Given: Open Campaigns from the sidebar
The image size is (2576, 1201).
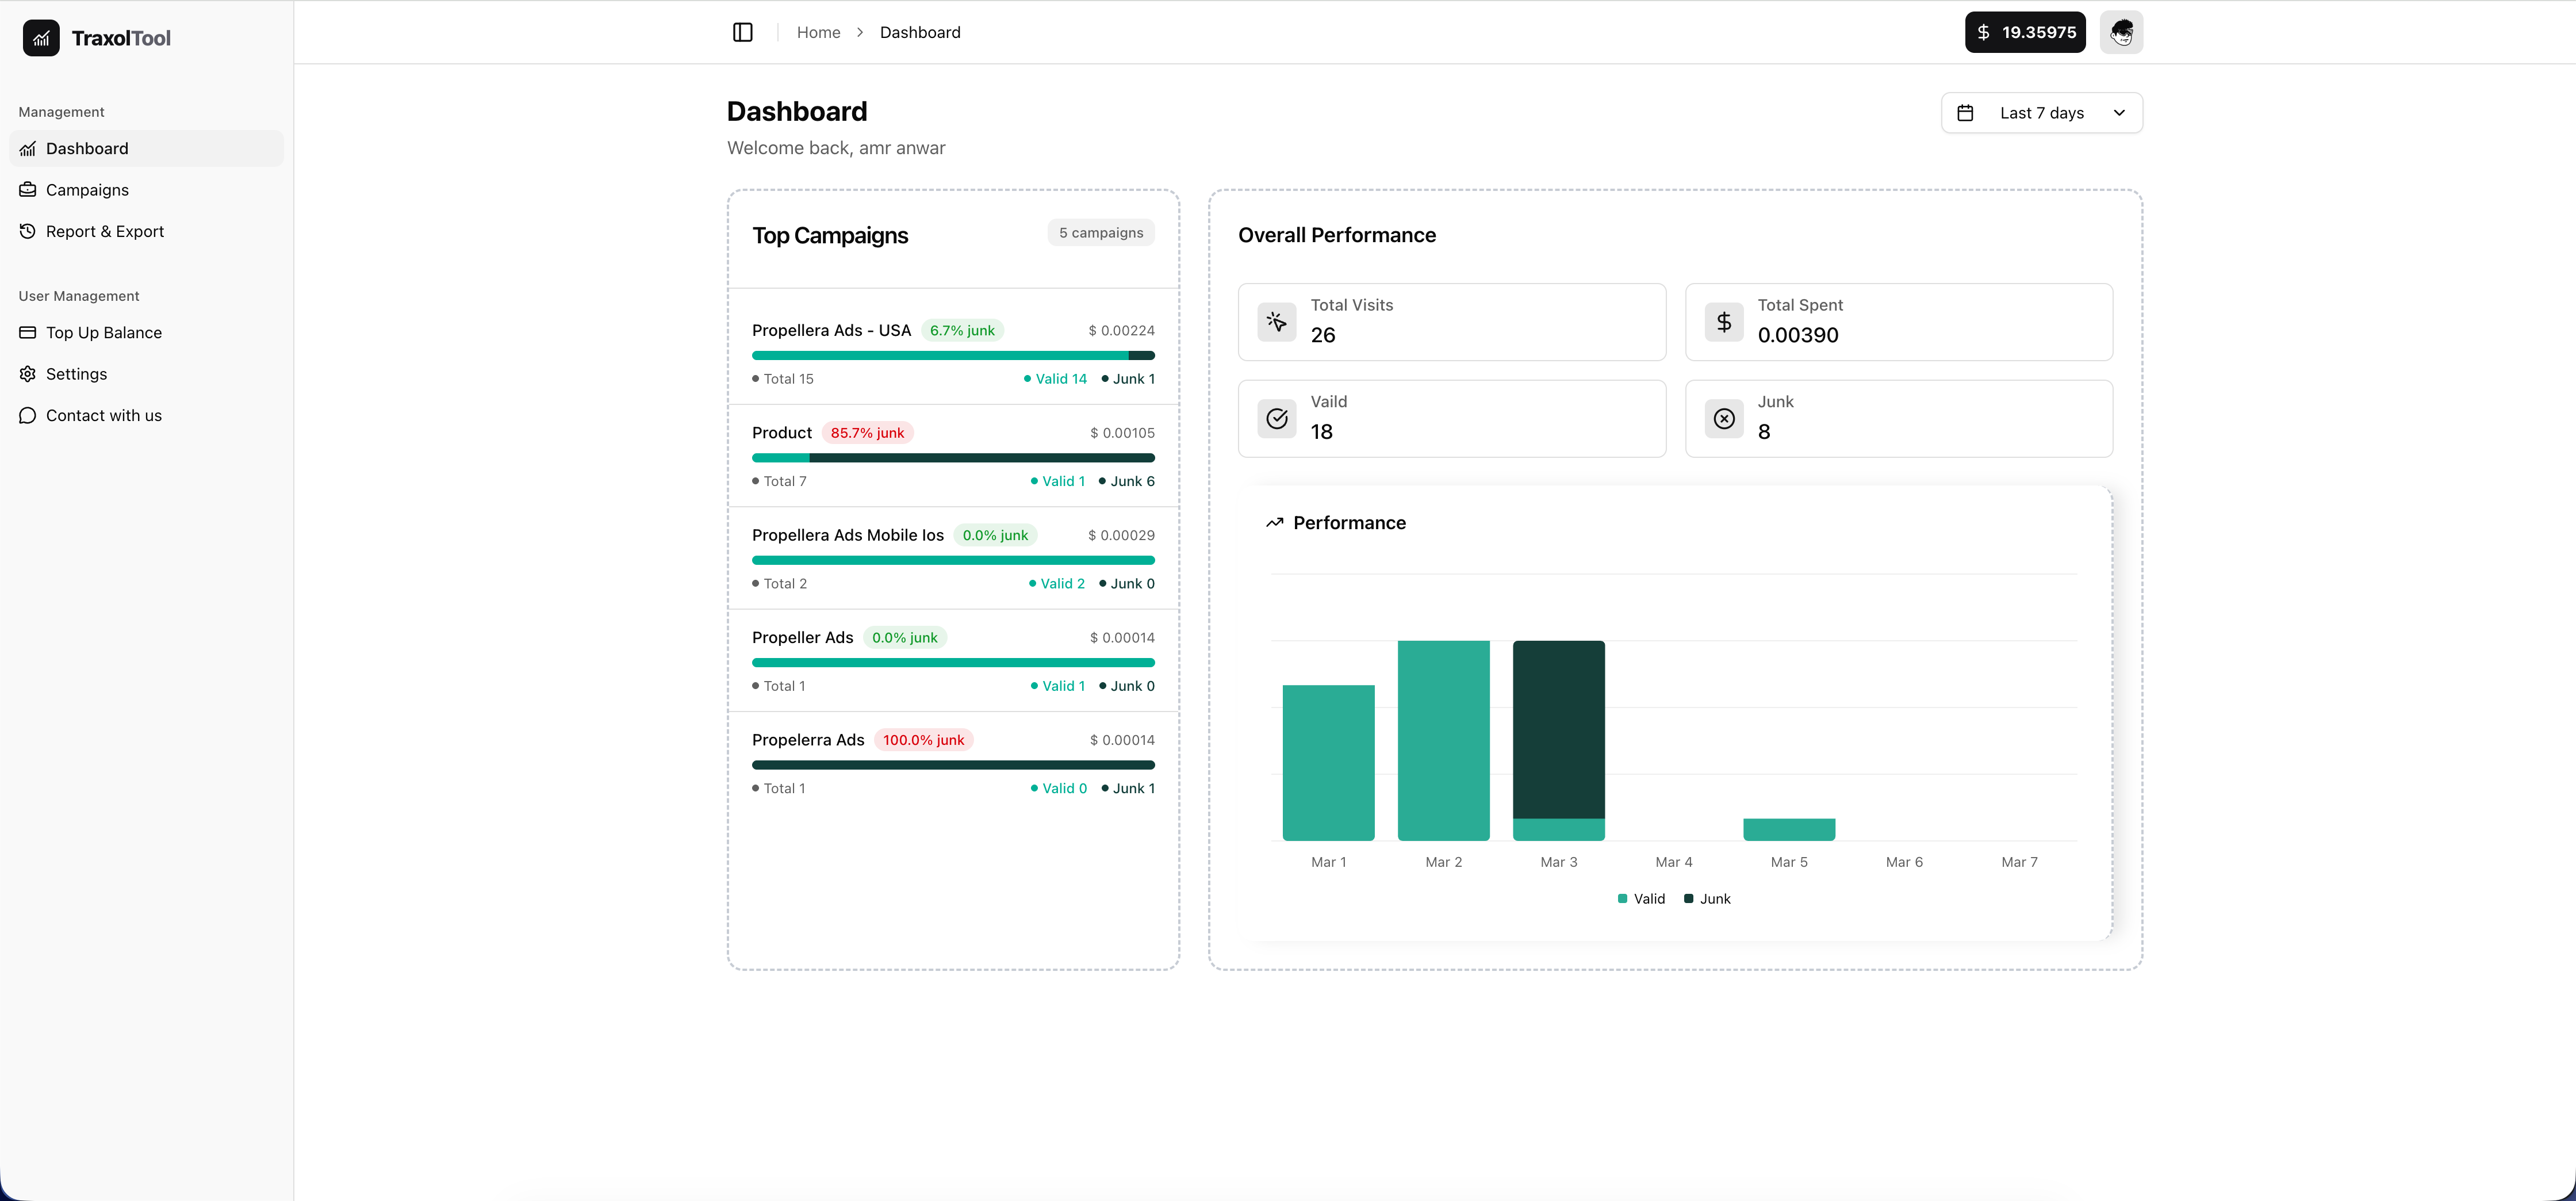Looking at the screenshot, I should click(87, 190).
